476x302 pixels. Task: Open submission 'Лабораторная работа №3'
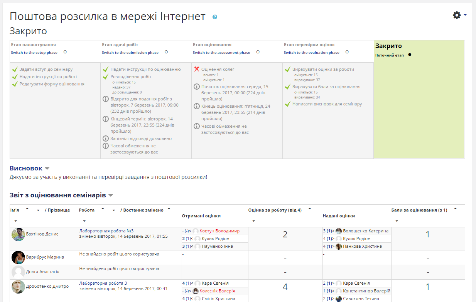[106, 231]
